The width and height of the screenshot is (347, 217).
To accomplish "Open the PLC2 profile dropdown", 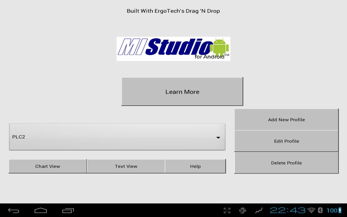I will click(117, 137).
